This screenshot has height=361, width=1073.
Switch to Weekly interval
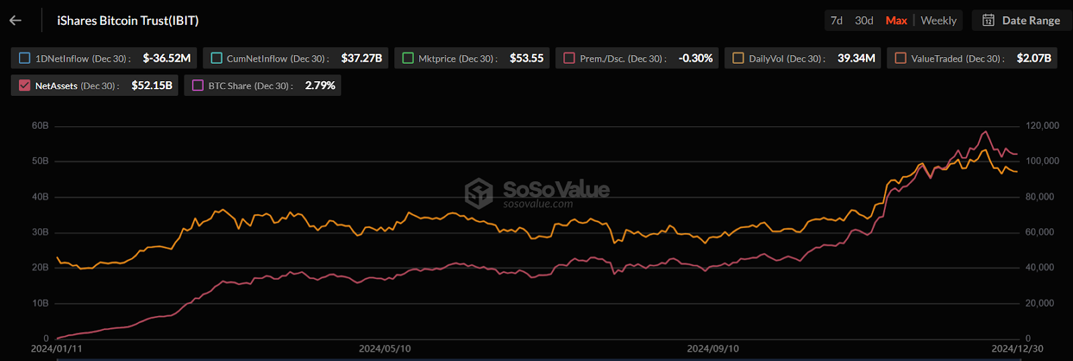938,21
